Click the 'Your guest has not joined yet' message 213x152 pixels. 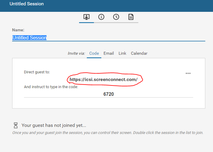[54, 125]
